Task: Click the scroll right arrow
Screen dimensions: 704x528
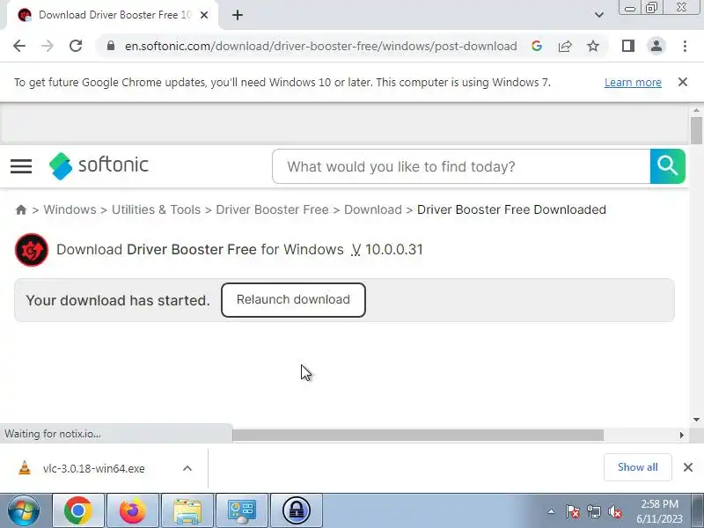Action: click(x=681, y=435)
